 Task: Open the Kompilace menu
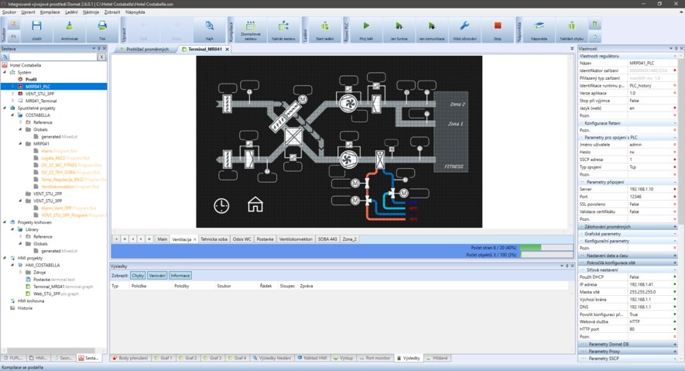coord(50,13)
